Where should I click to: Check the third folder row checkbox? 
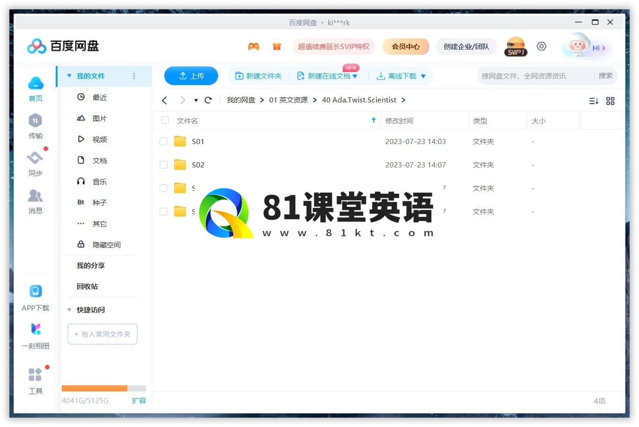coord(163,188)
